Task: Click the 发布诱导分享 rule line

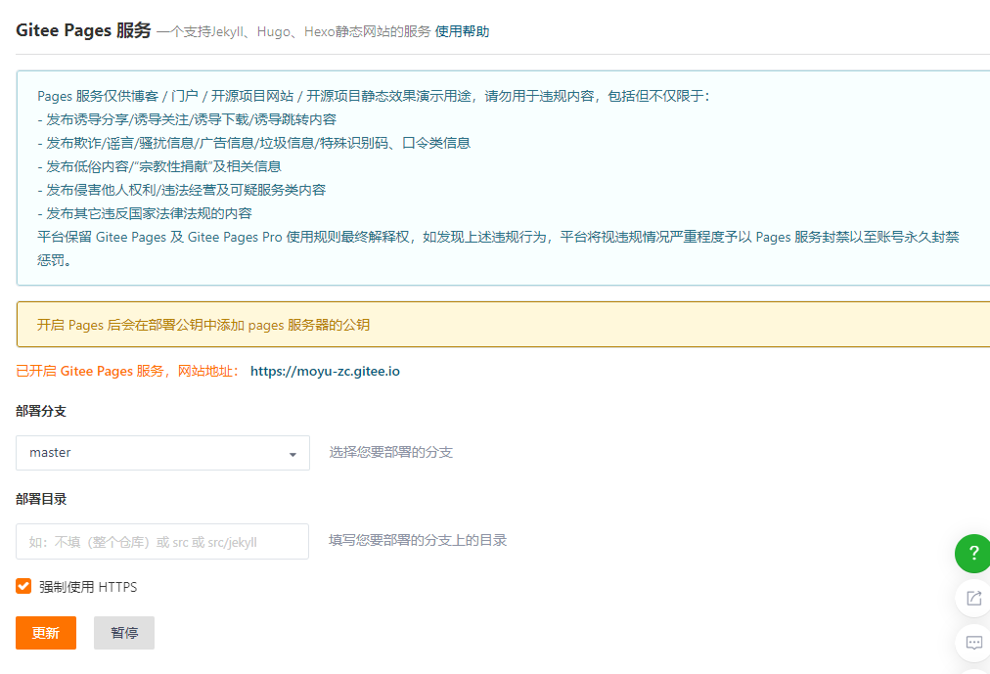Action: point(187,119)
